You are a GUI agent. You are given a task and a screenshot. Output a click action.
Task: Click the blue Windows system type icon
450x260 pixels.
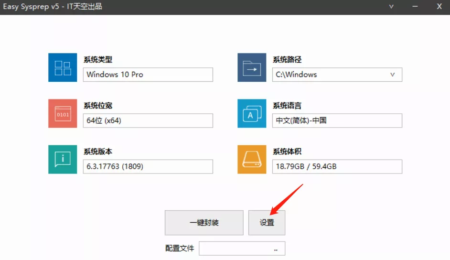(63, 67)
